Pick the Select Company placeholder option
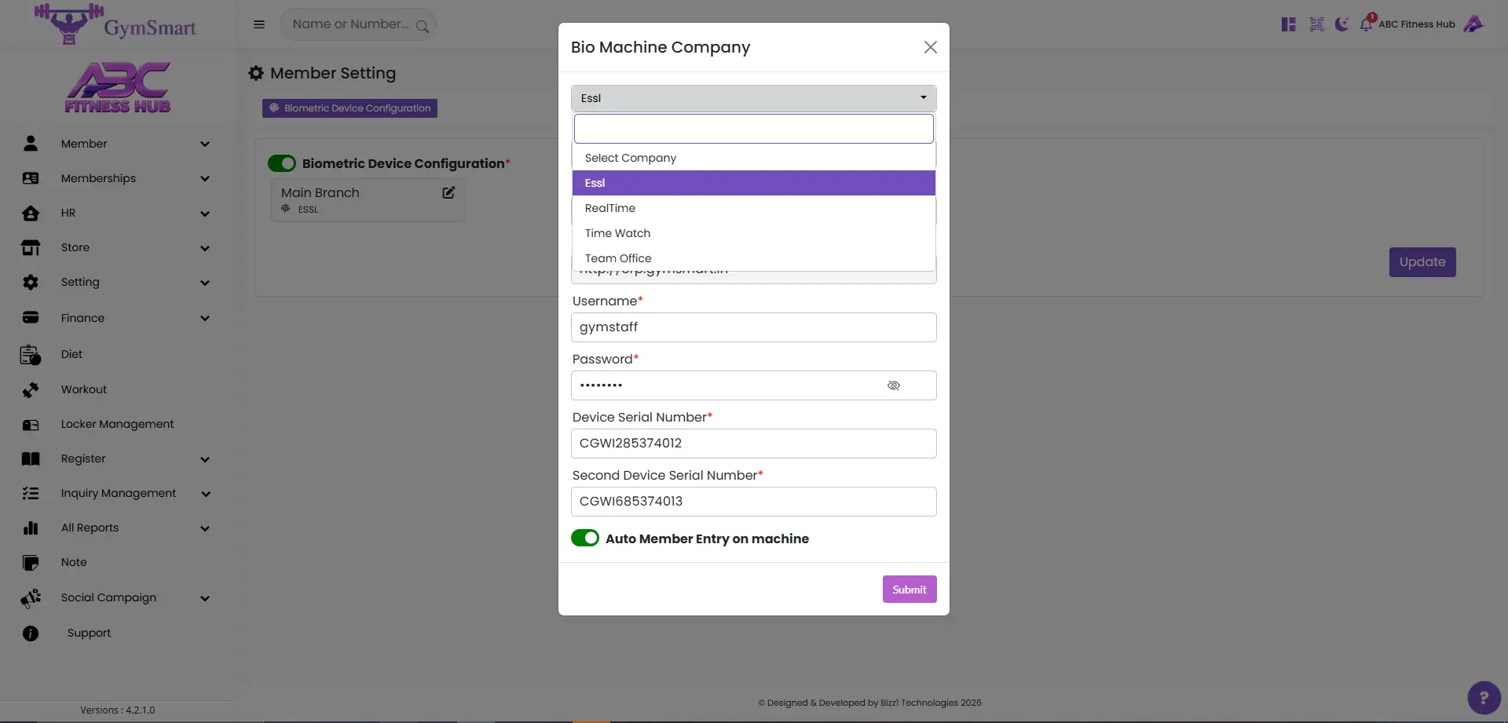 point(754,158)
